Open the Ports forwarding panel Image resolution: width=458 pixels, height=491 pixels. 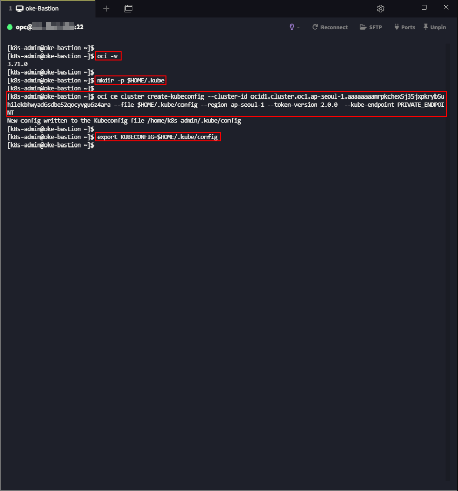pyautogui.click(x=404, y=27)
